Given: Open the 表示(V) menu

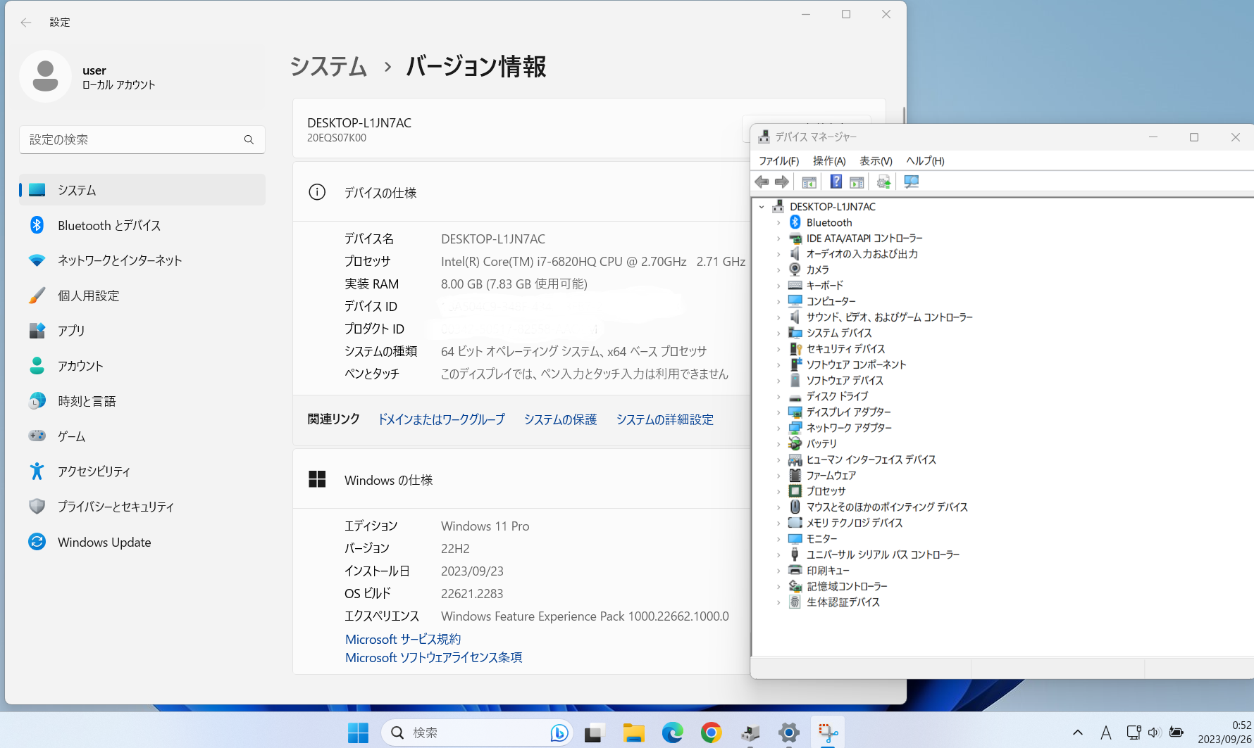Looking at the screenshot, I should pyautogui.click(x=876, y=161).
